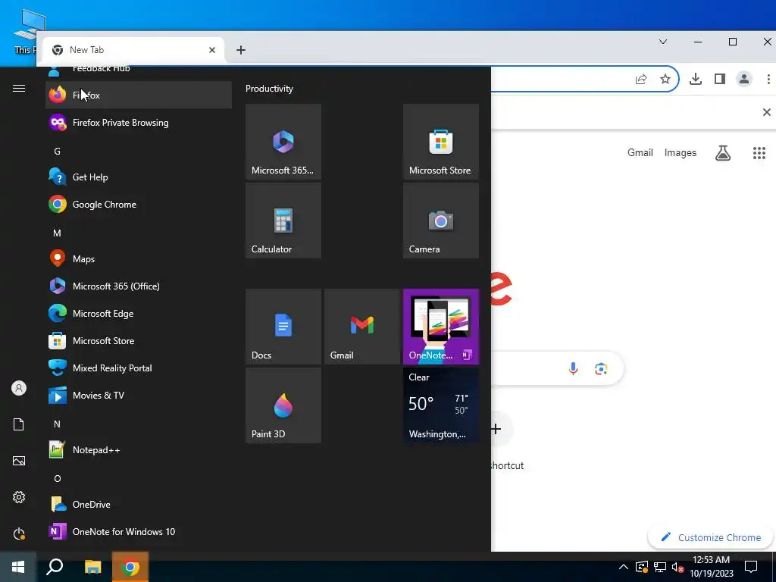
Task: Open the Paint 3D tile
Action: (283, 405)
